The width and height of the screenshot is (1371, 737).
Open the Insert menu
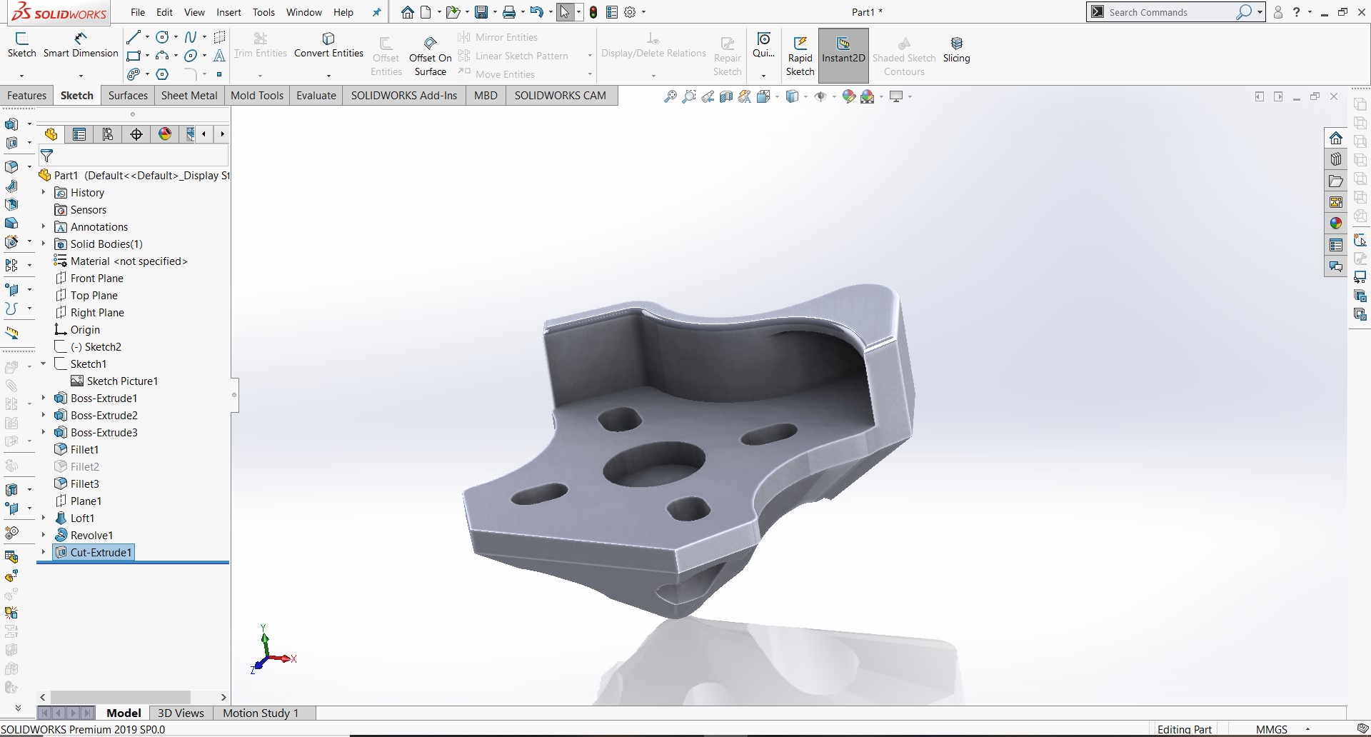coord(228,12)
